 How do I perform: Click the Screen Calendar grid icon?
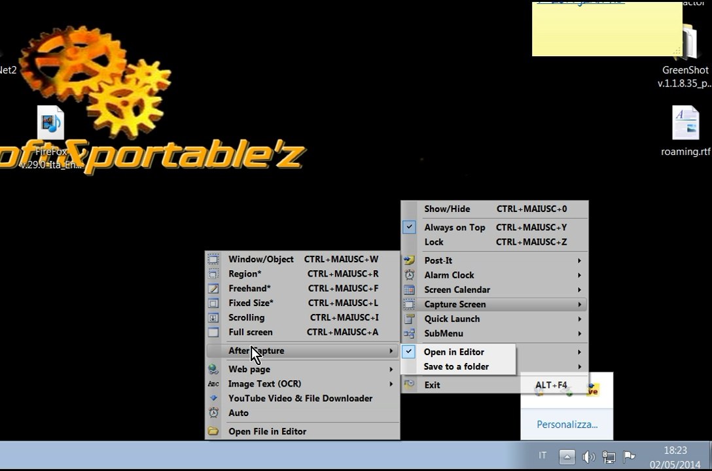pos(409,290)
